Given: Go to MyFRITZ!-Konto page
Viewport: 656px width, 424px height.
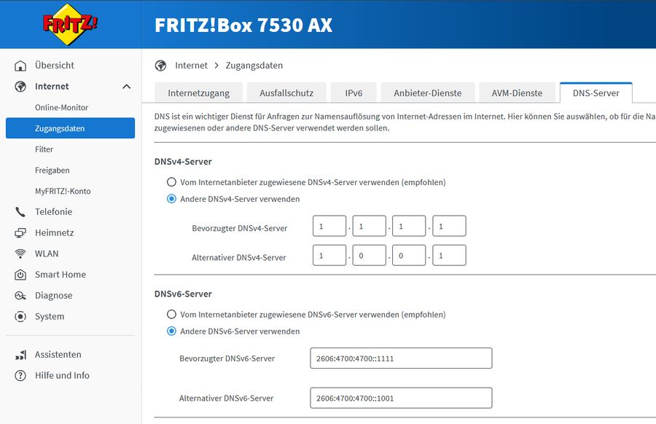Looking at the screenshot, I should pyautogui.click(x=63, y=191).
